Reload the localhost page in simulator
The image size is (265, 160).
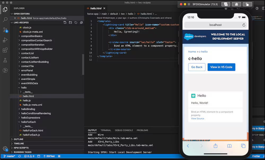(x=244, y=25)
